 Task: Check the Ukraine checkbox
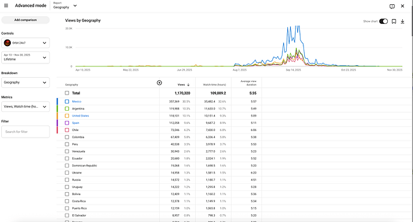[x=67, y=172]
